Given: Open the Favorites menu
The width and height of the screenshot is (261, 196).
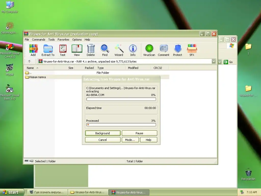Looking at the screenshot, I should (63, 40).
